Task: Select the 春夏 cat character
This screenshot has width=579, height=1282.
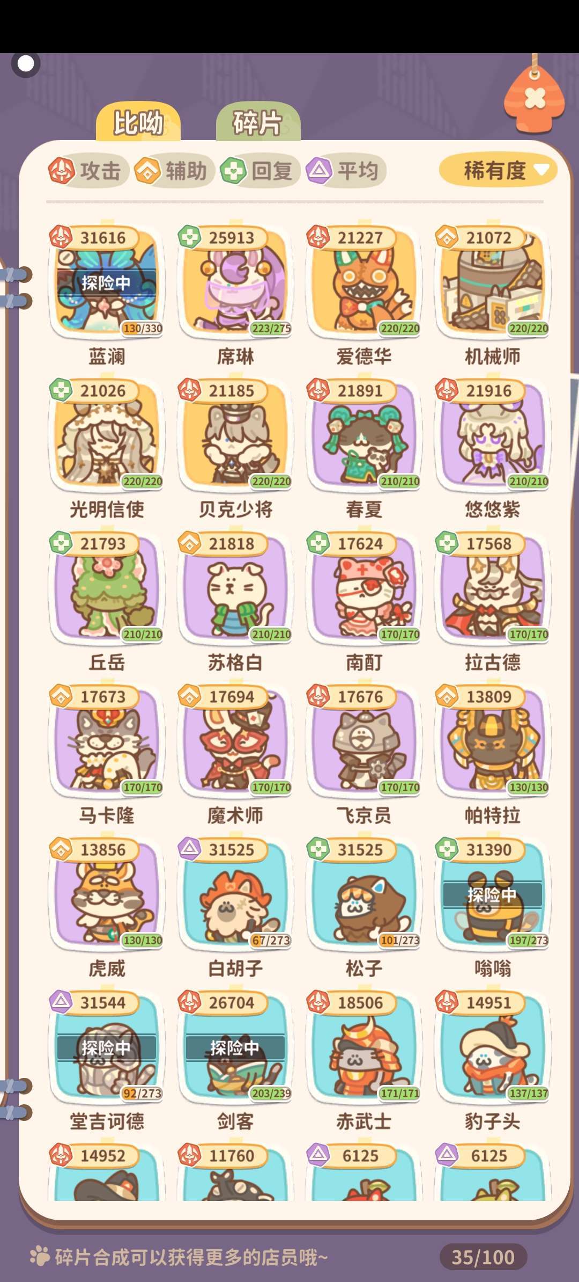Action: (x=364, y=435)
